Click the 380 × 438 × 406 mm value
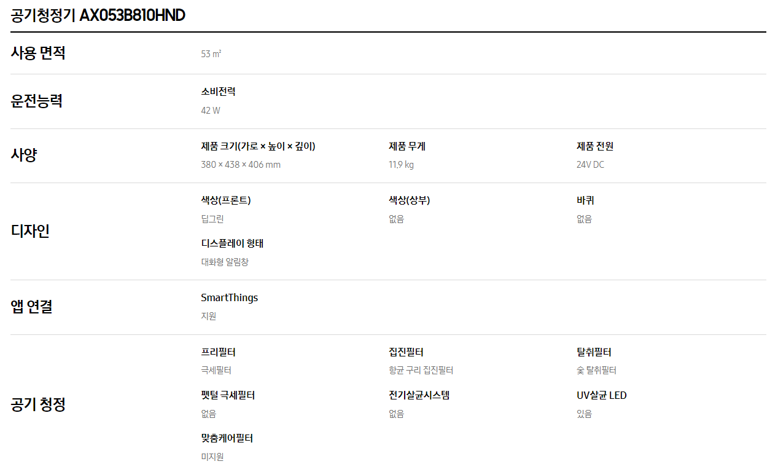The height and width of the screenshot is (472, 778). [x=241, y=165]
